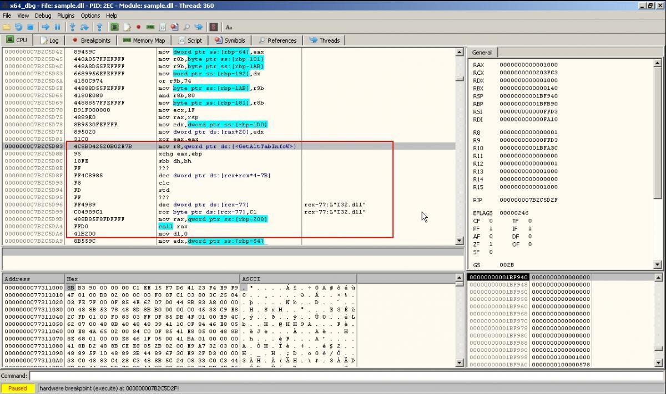Click the address 000000007B2C5D83
Image resolution: width=666 pixels, height=394 pixels.
34,146
